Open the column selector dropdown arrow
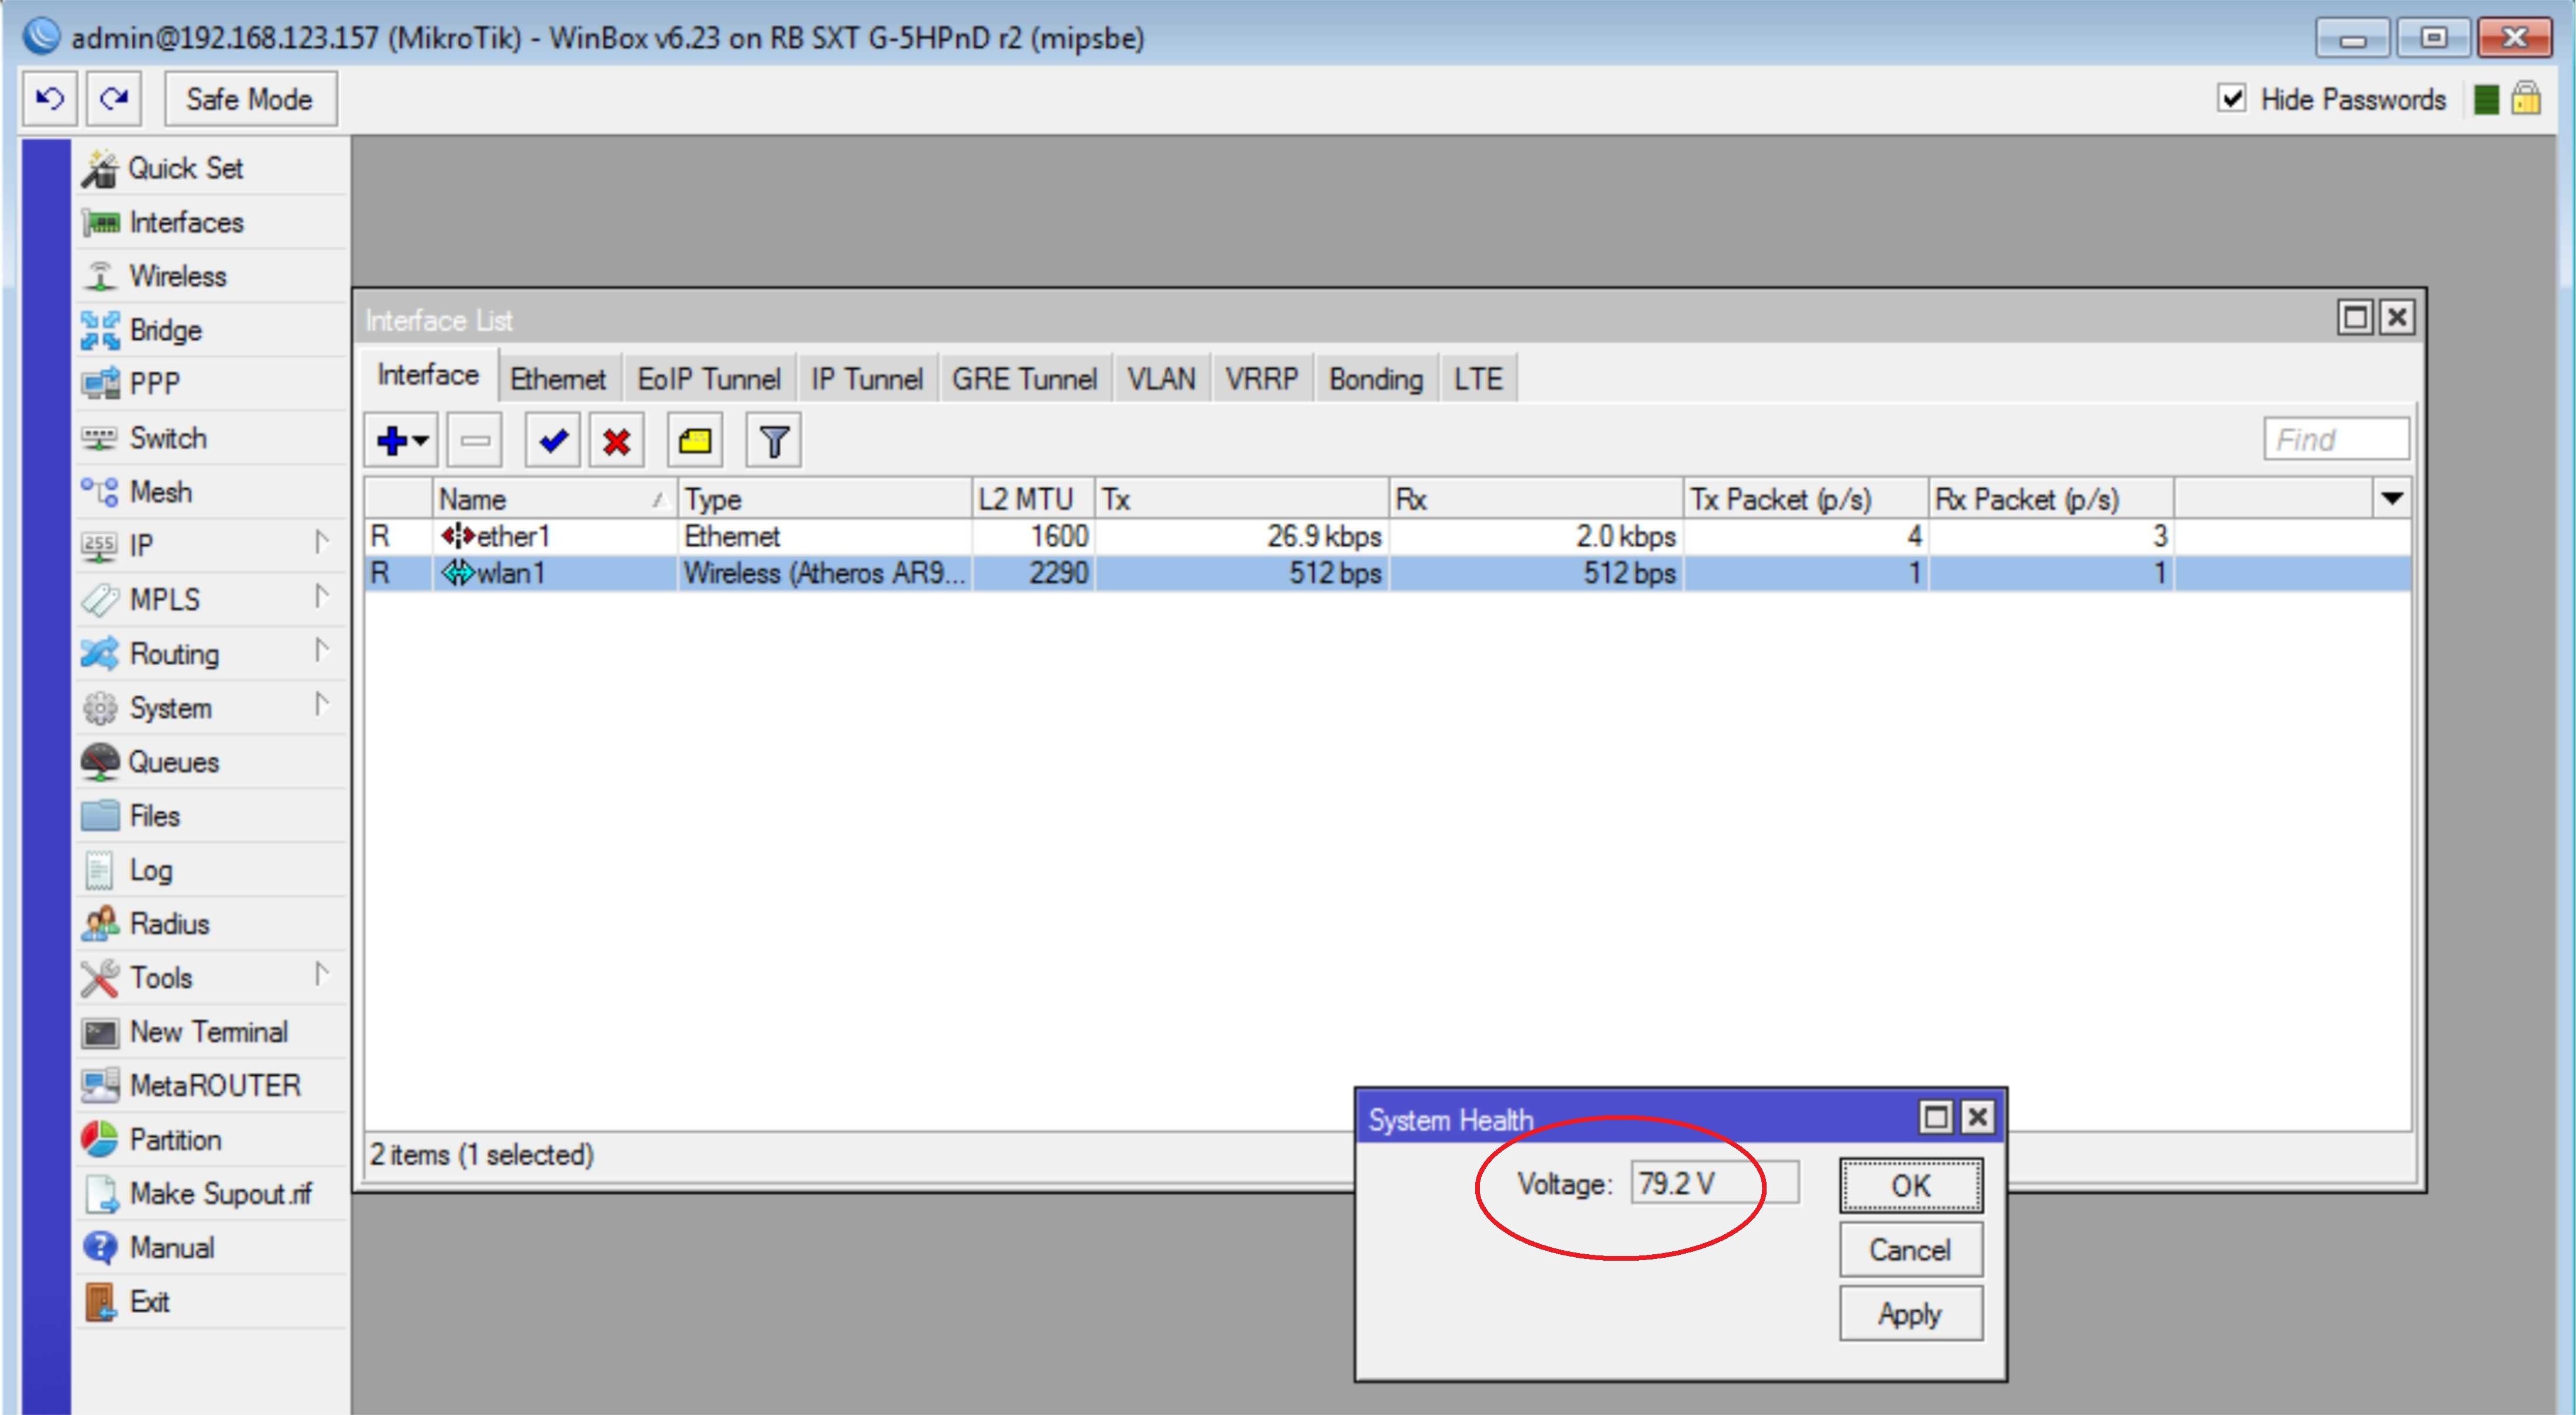 [x=2392, y=498]
